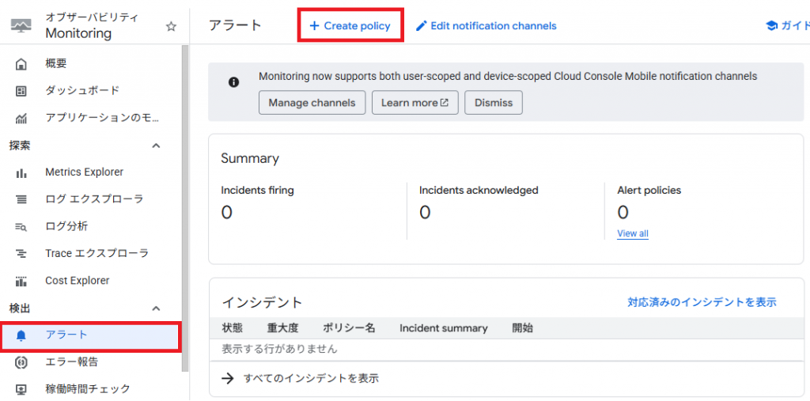This screenshot has height=401, width=810.
Task: Click the Create policy button
Action: [x=350, y=26]
